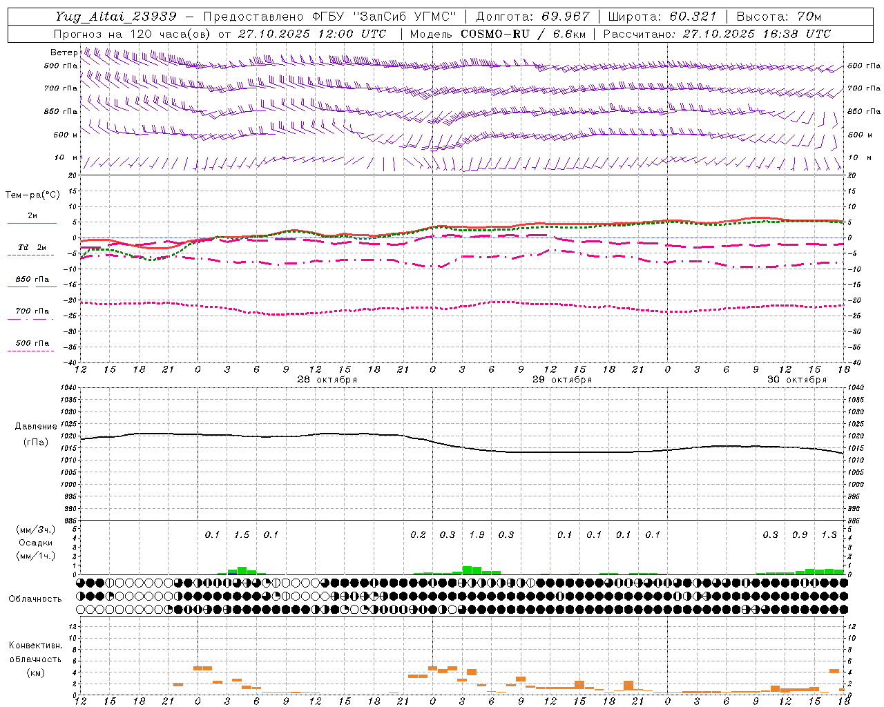Click the 500 гПа temperature legend label

(32, 343)
